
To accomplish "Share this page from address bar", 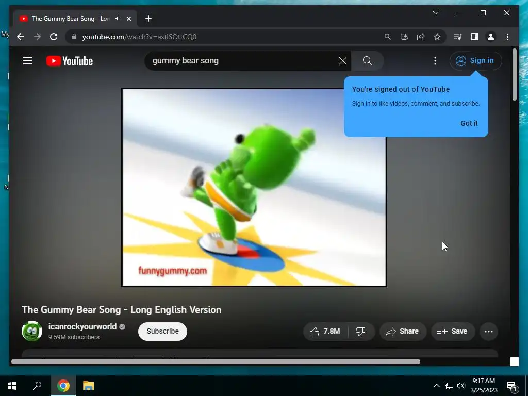I will pyautogui.click(x=421, y=37).
